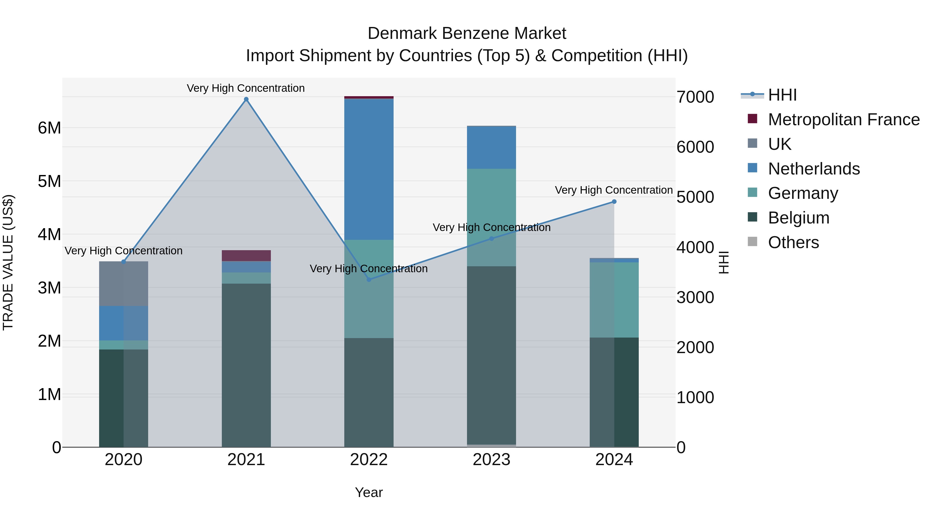The width and height of the screenshot is (934, 525).
Task: Click 'Very High Concentration' label near 2022
Action: tap(369, 269)
